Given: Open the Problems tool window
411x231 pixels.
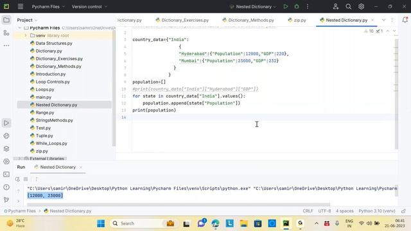Looking at the screenshot, I should point(6,187).
